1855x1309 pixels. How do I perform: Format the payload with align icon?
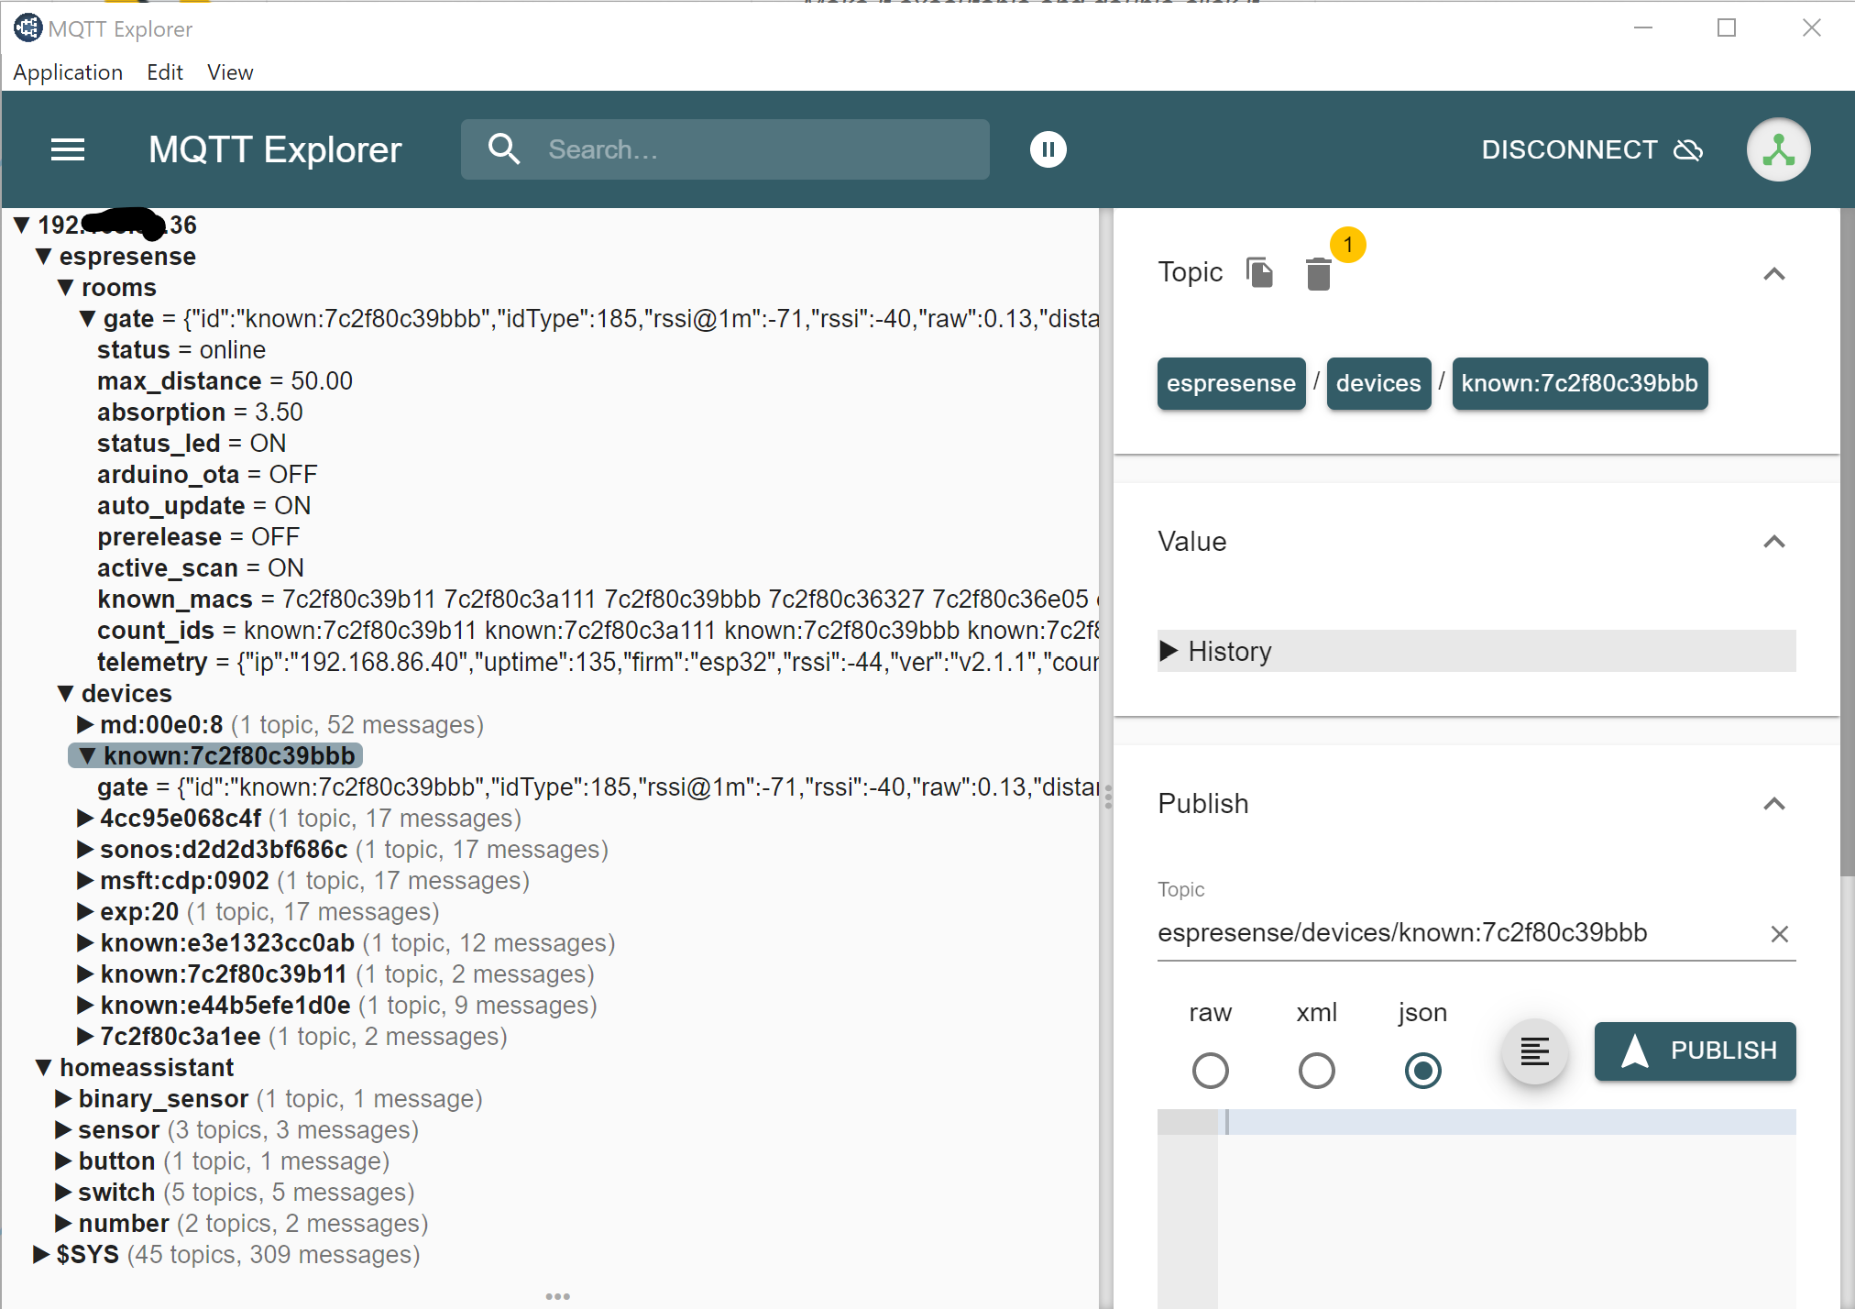(1534, 1051)
